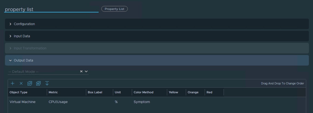Click the Select All checkmark icon
The height and width of the screenshot is (113, 313).
point(30,84)
